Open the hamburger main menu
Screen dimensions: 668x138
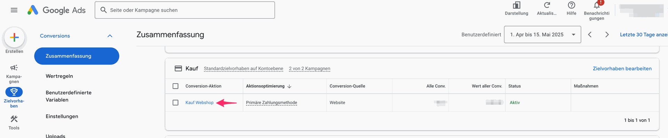[14, 10]
